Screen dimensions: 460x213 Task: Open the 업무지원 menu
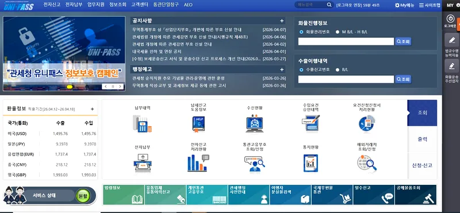[x=96, y=5]
